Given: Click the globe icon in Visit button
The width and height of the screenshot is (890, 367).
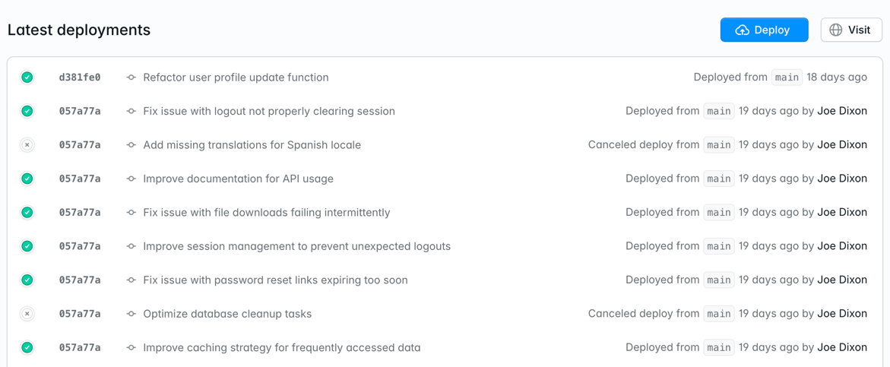Looking at the screenshot, I should 835,30.
